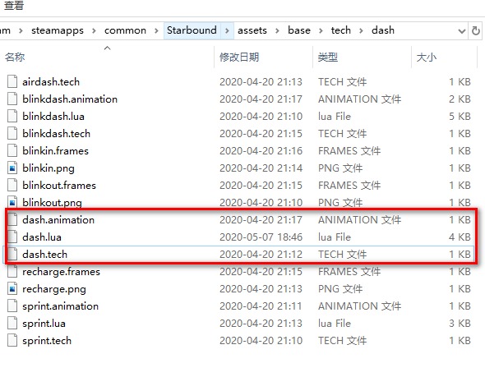485x377 pixels.
Task: Click the dash breadcrumb segment
Action: click(383, 30)
